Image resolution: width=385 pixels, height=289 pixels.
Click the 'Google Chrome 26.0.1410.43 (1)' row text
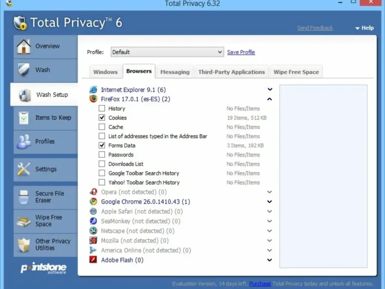pyautogui.click(x=146, y=202)
